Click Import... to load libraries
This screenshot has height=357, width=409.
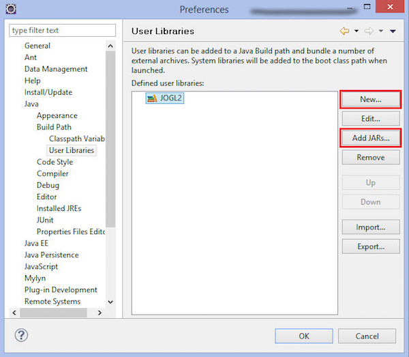(370, 227)
